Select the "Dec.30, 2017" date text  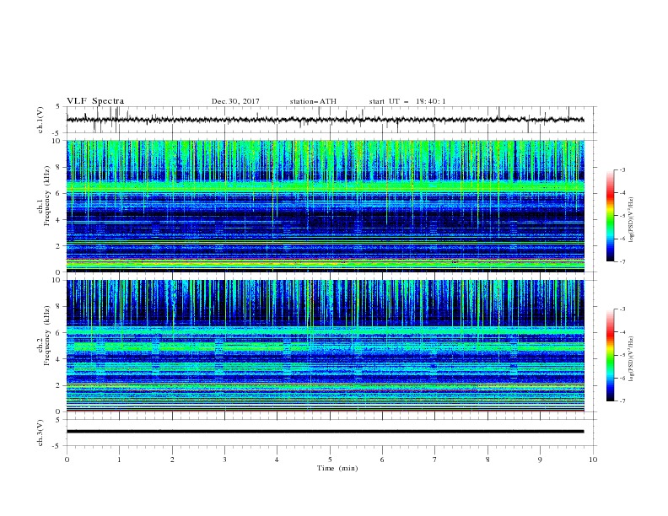pyautogui.click(x=235, y=101)
